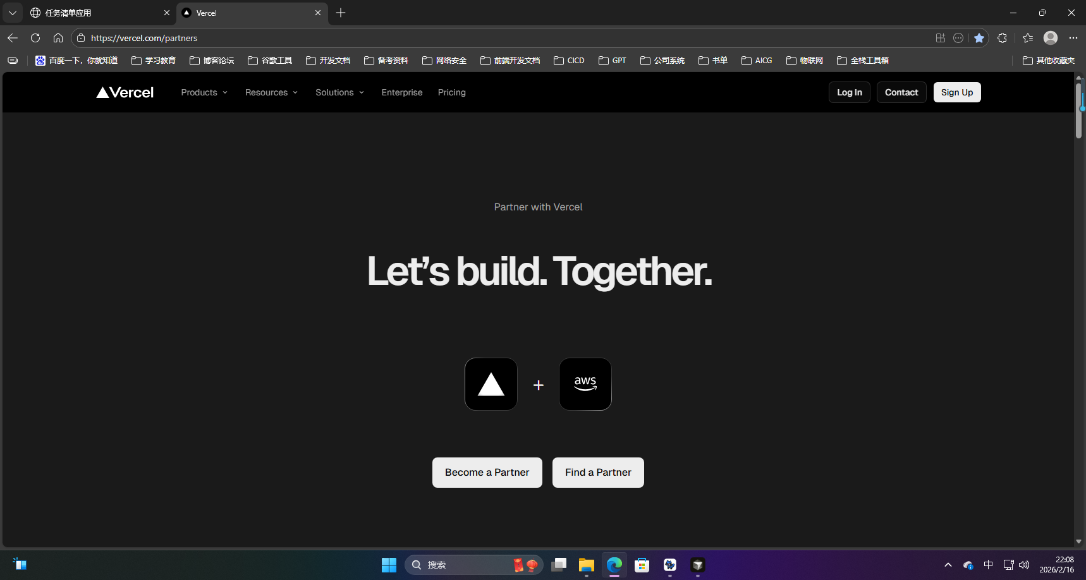Open the Windows Start menu
1086x580 pixels.
click(x=389, y=565)
